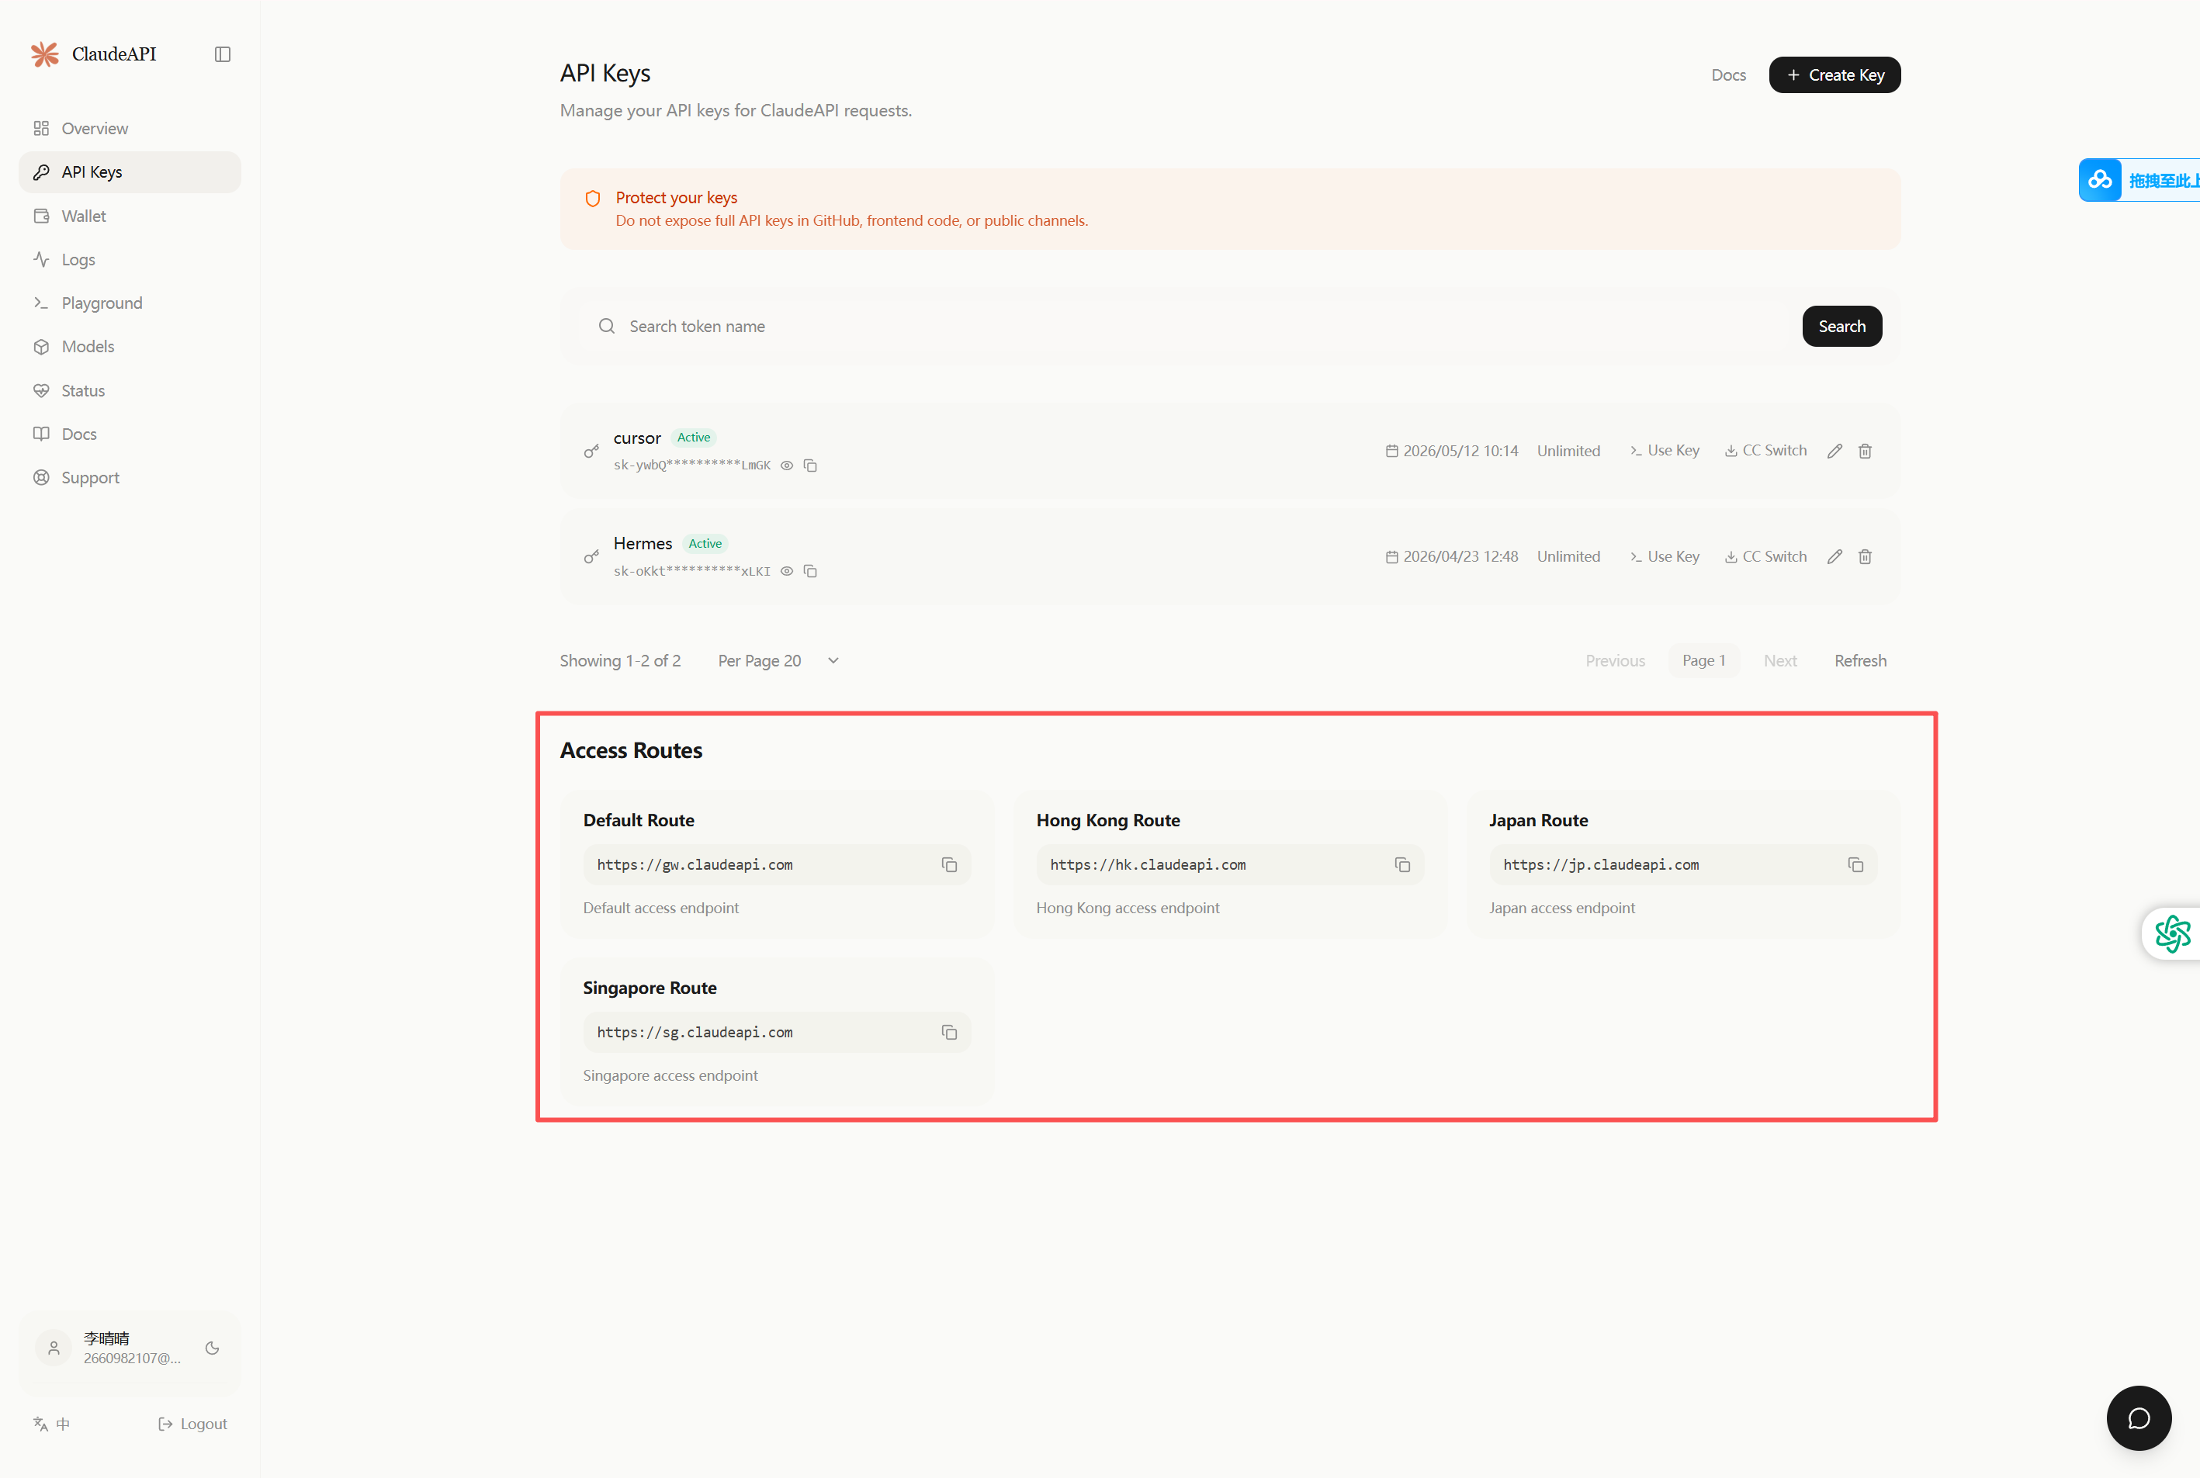The width and height of the screenshot is (2200, 1478).
Task: Copy the cursor API key
Action: pos(811,466)
